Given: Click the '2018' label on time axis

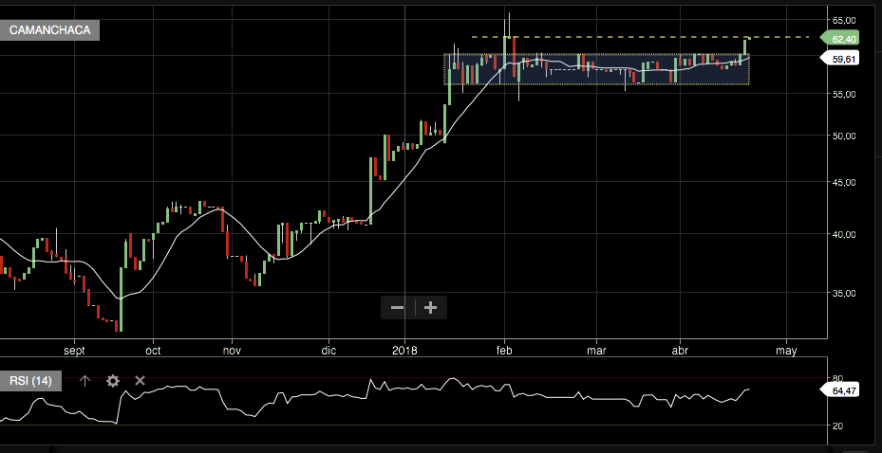Looking at the screenshot, I should click(404, 350).
